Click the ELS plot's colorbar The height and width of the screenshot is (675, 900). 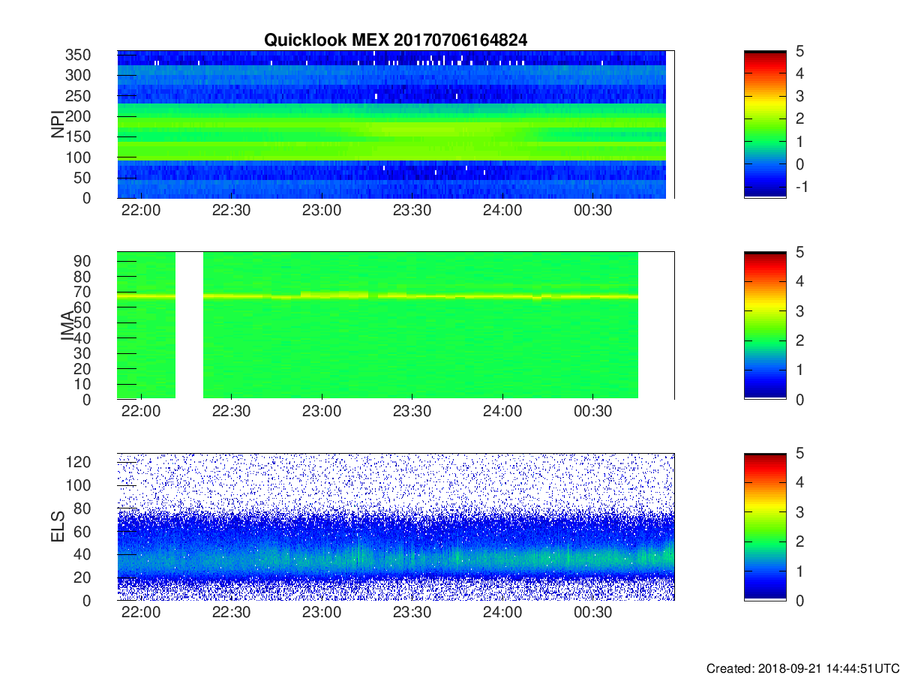[x=765, y=526]
